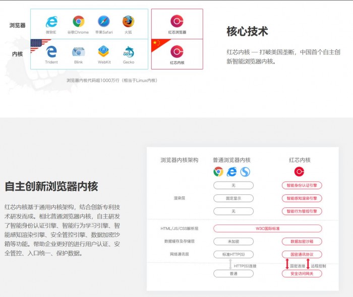Click the American flag corner badge
This screenshot has width=353, height=297.
click(x=38, y=44)
